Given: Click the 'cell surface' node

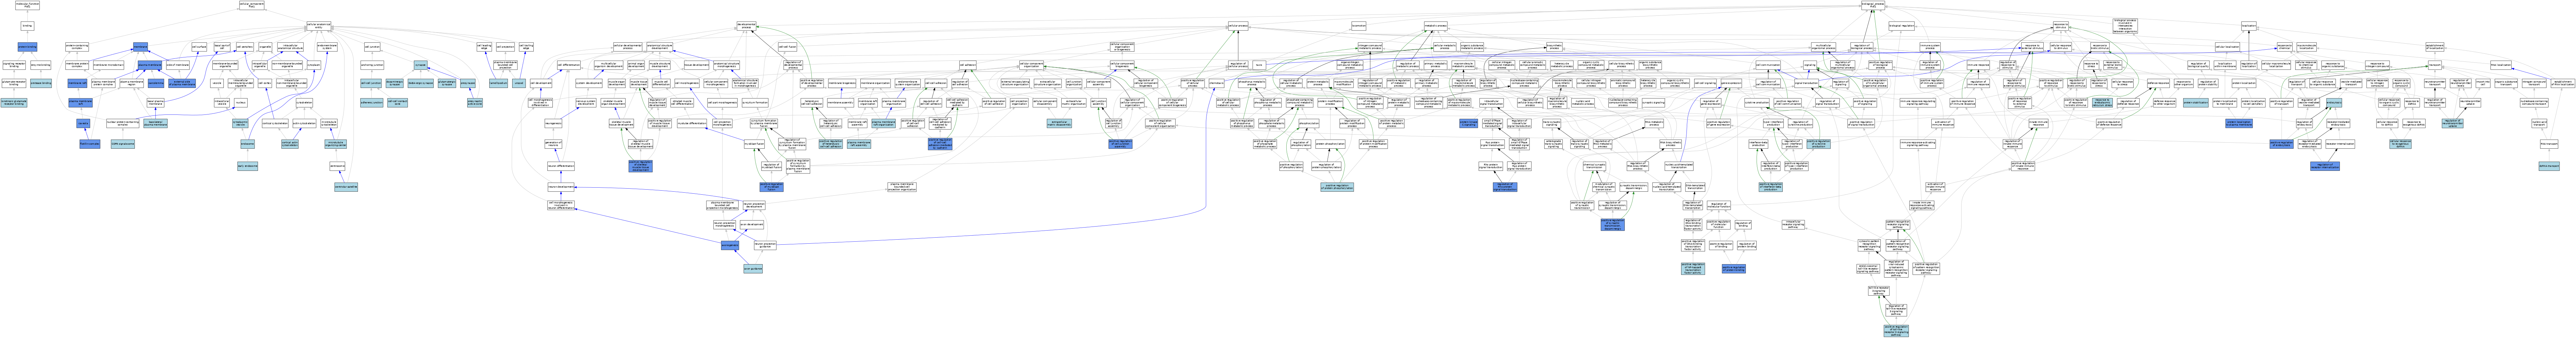Looking at the screenshot, I should [x=199, y=47].
